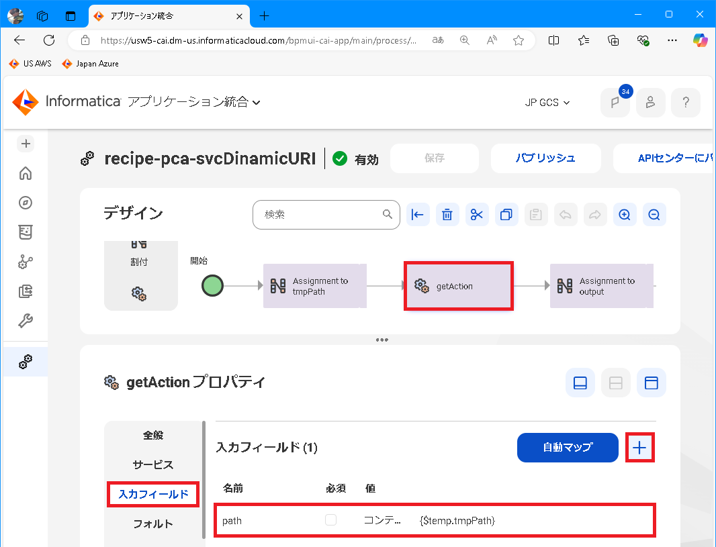Click the paste clipboard icon

[x=535, y=214]
